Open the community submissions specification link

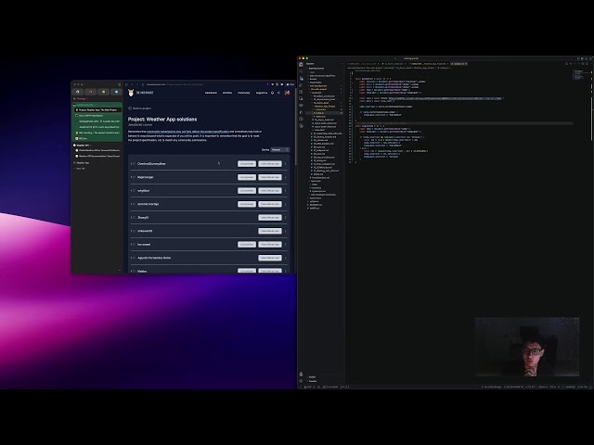point(187,132)
